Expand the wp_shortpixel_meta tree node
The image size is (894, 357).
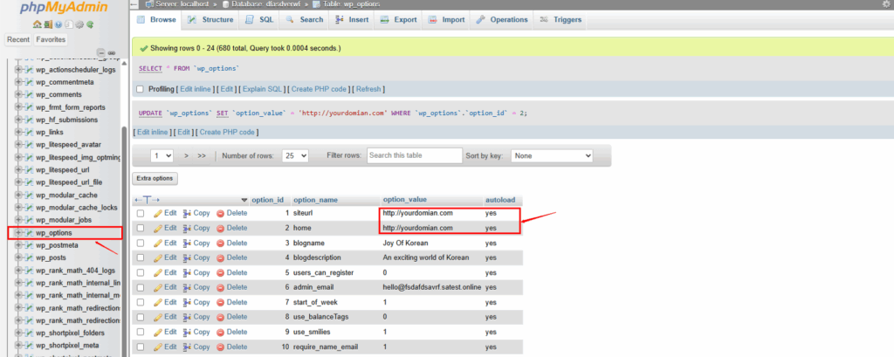pyautogui.click(x=18, y=346)
